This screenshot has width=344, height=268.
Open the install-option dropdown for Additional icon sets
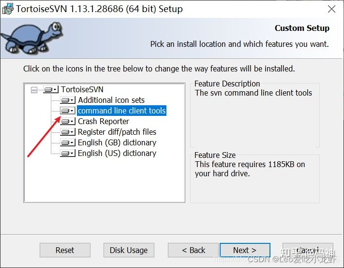68,100
